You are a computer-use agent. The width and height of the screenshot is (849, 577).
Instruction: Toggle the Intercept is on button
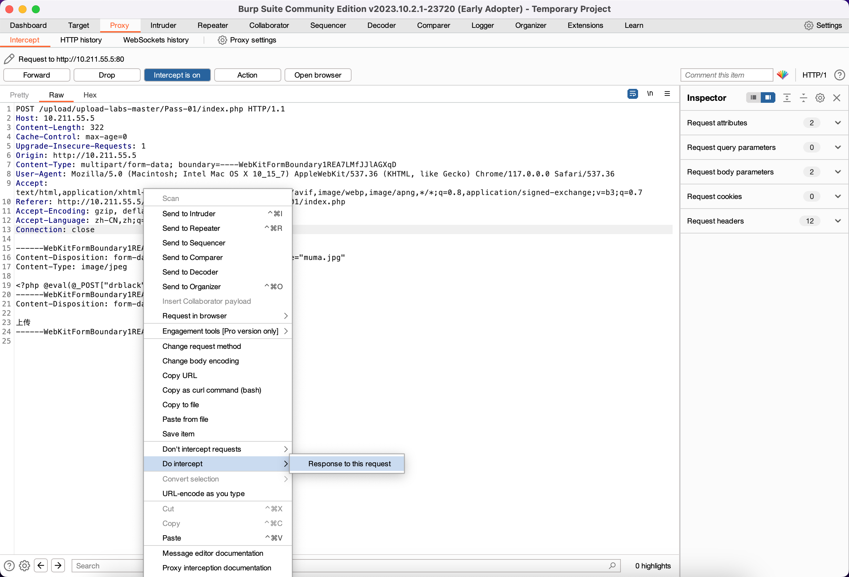pyautogui.click(x=177, y=75)
